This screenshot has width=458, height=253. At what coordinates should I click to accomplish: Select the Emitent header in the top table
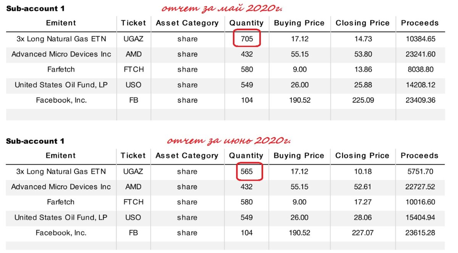click(x=61, y=23)
